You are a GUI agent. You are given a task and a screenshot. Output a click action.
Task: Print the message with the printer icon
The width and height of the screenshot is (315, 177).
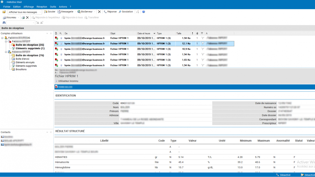[x=23, y=18]
